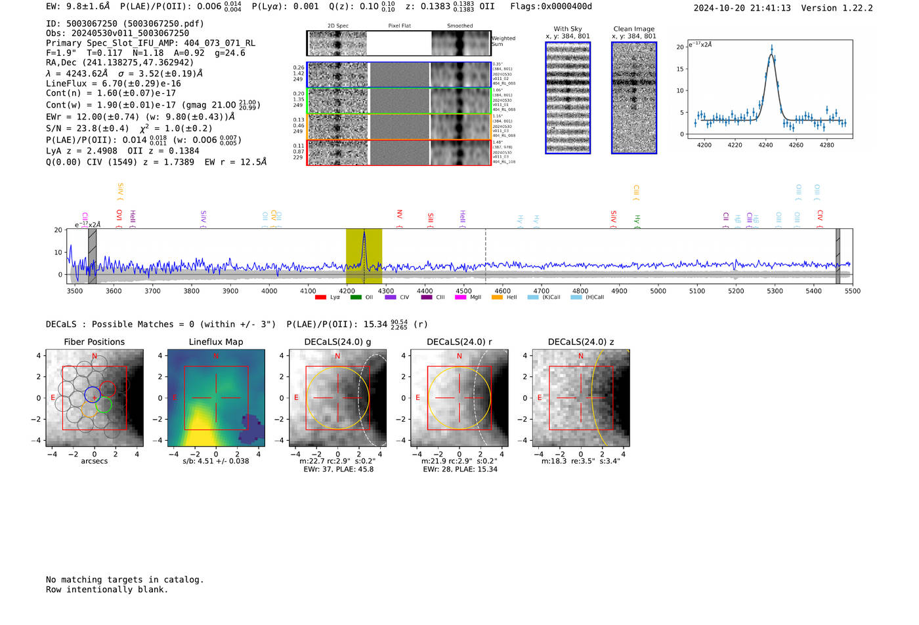Click the EW: 9.8±1.6Å header value
This screenshot has height=625, width=919.
[78, 7]
